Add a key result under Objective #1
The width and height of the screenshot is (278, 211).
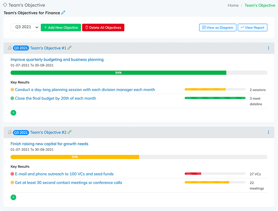13,113
